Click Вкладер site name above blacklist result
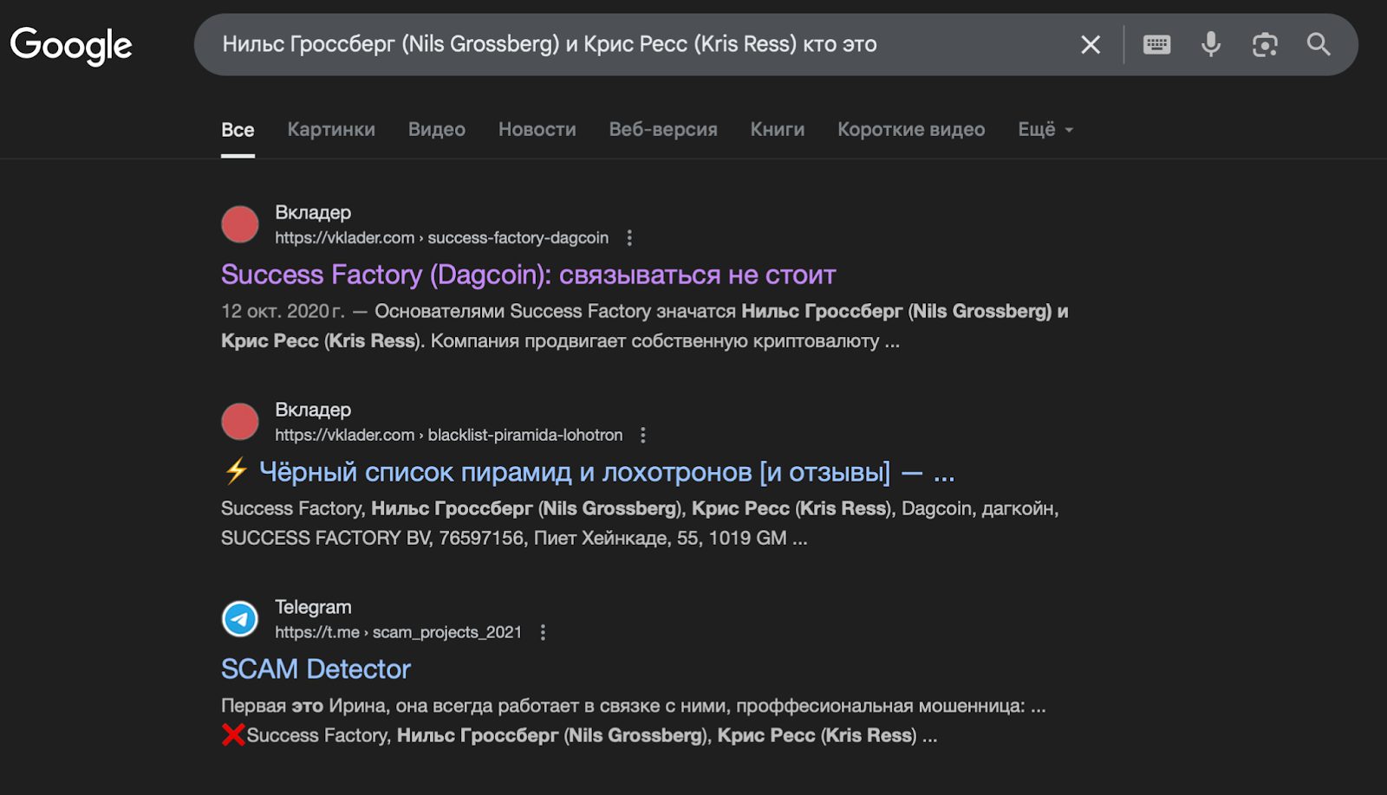The width and height of the screenshot is (1387, 795). click(313, 410)
